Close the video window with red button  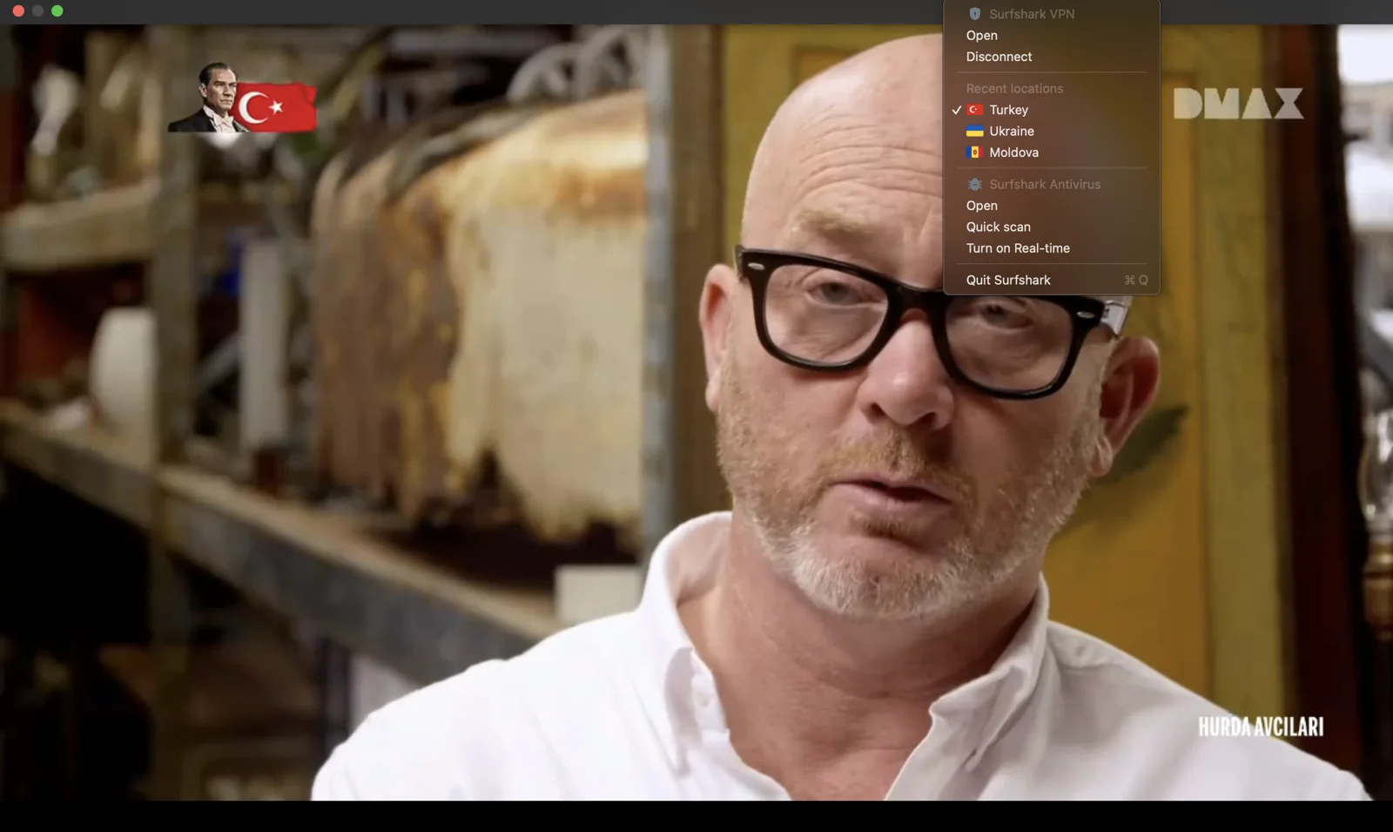click(x=18, y=11)
